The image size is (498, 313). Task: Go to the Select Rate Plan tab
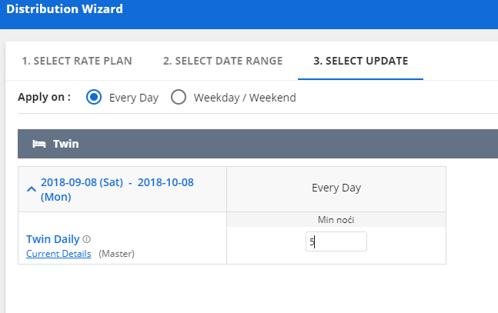pos(77,61)
